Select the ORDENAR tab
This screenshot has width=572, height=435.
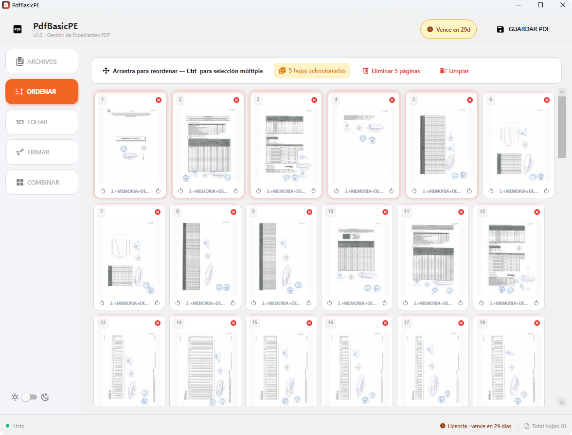point(42,92)
